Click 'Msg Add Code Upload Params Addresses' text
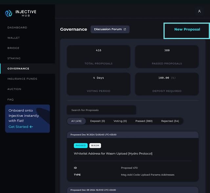Image resolution: width=210 pixels, height=193 pixels. coord(148,175)
